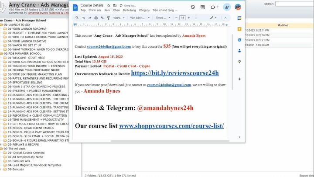Open the Xem menu
Viewport: 314px width, 177px height.
tap(107, 10)
